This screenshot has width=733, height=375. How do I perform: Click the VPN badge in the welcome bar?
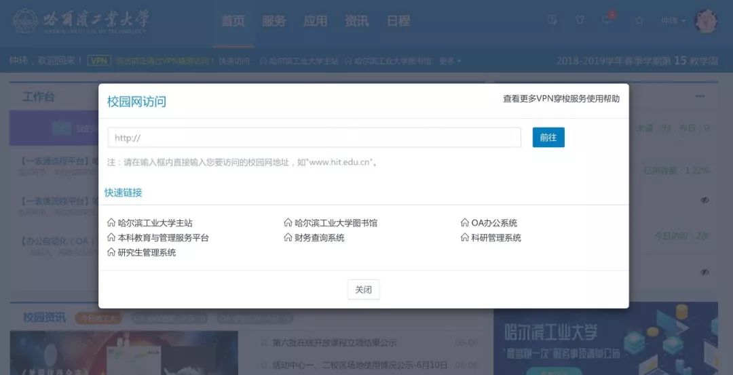coord(99,61)
